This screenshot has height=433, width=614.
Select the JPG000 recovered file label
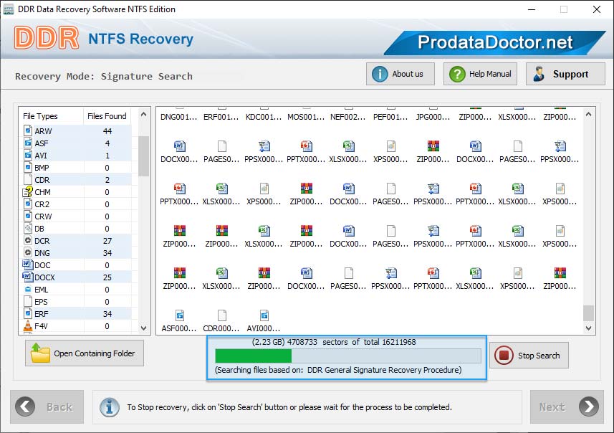tap(433, 117)
